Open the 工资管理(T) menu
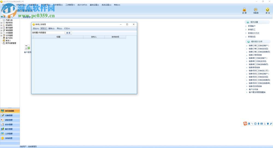This screenshot has height=148, width=273. click(70, 5)
